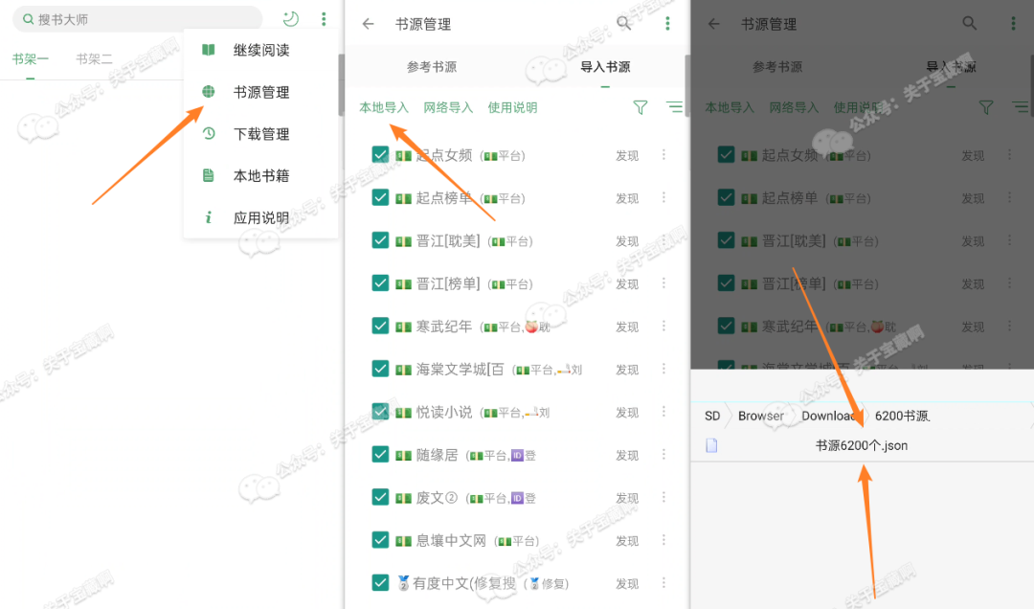Open 使用说明 in middle panel

[512, 107]
